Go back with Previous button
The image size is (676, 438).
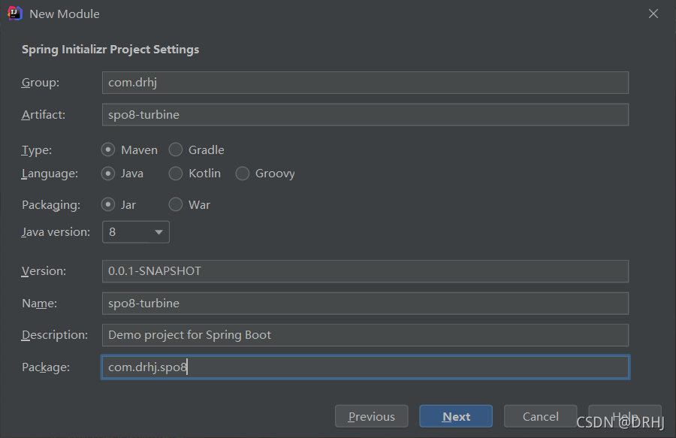click(x=372, y=416)
